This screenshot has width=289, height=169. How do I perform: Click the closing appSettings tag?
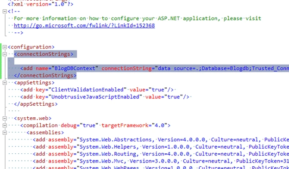click(x=36, y=104)
